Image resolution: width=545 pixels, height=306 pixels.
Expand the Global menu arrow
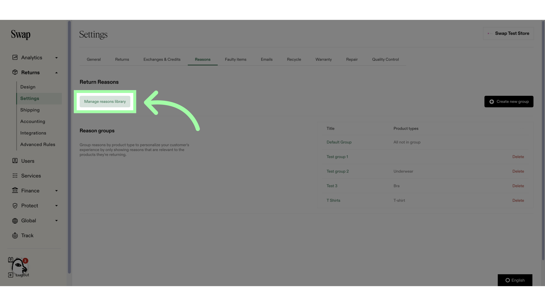(x=56, y=221)
